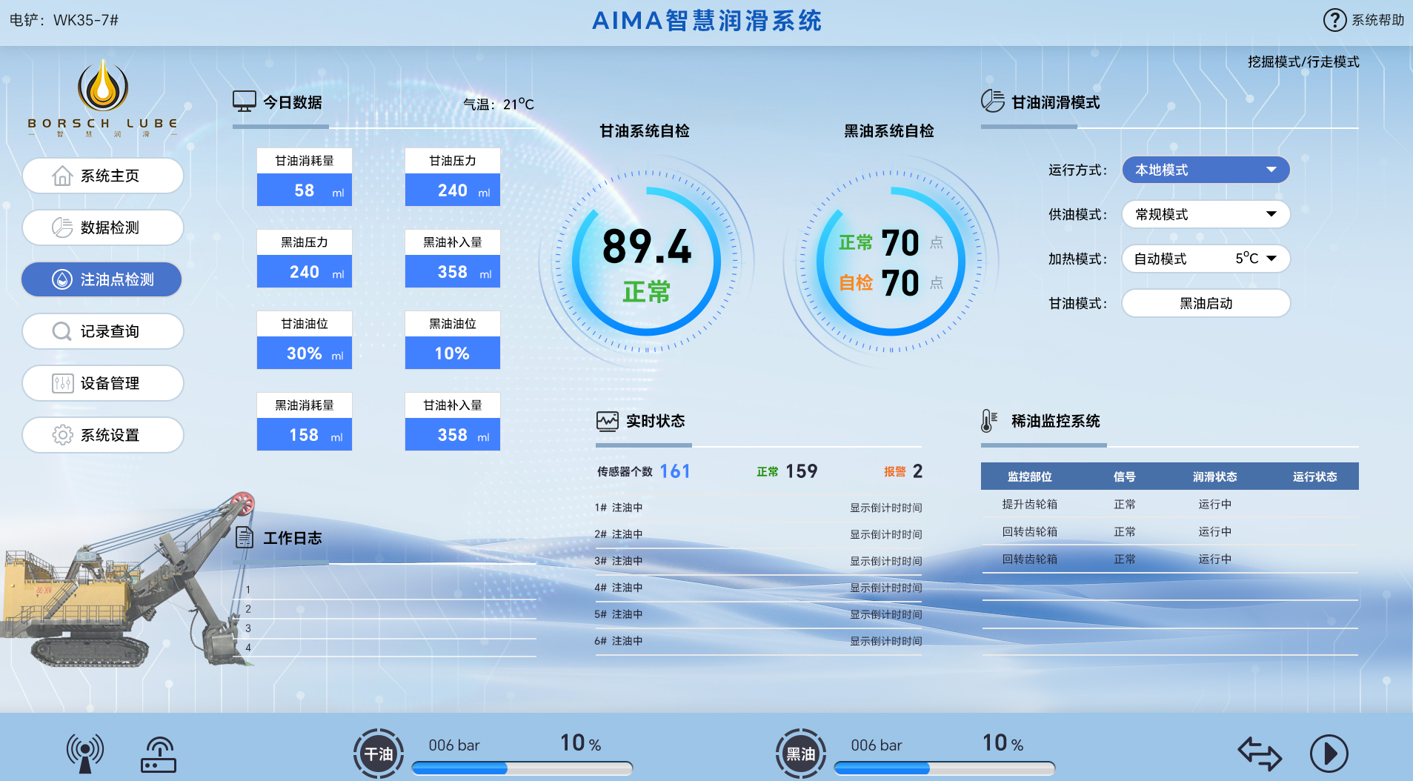Open 记录查询 from the sidebar
1413x781 pixels.
[103, 331]
